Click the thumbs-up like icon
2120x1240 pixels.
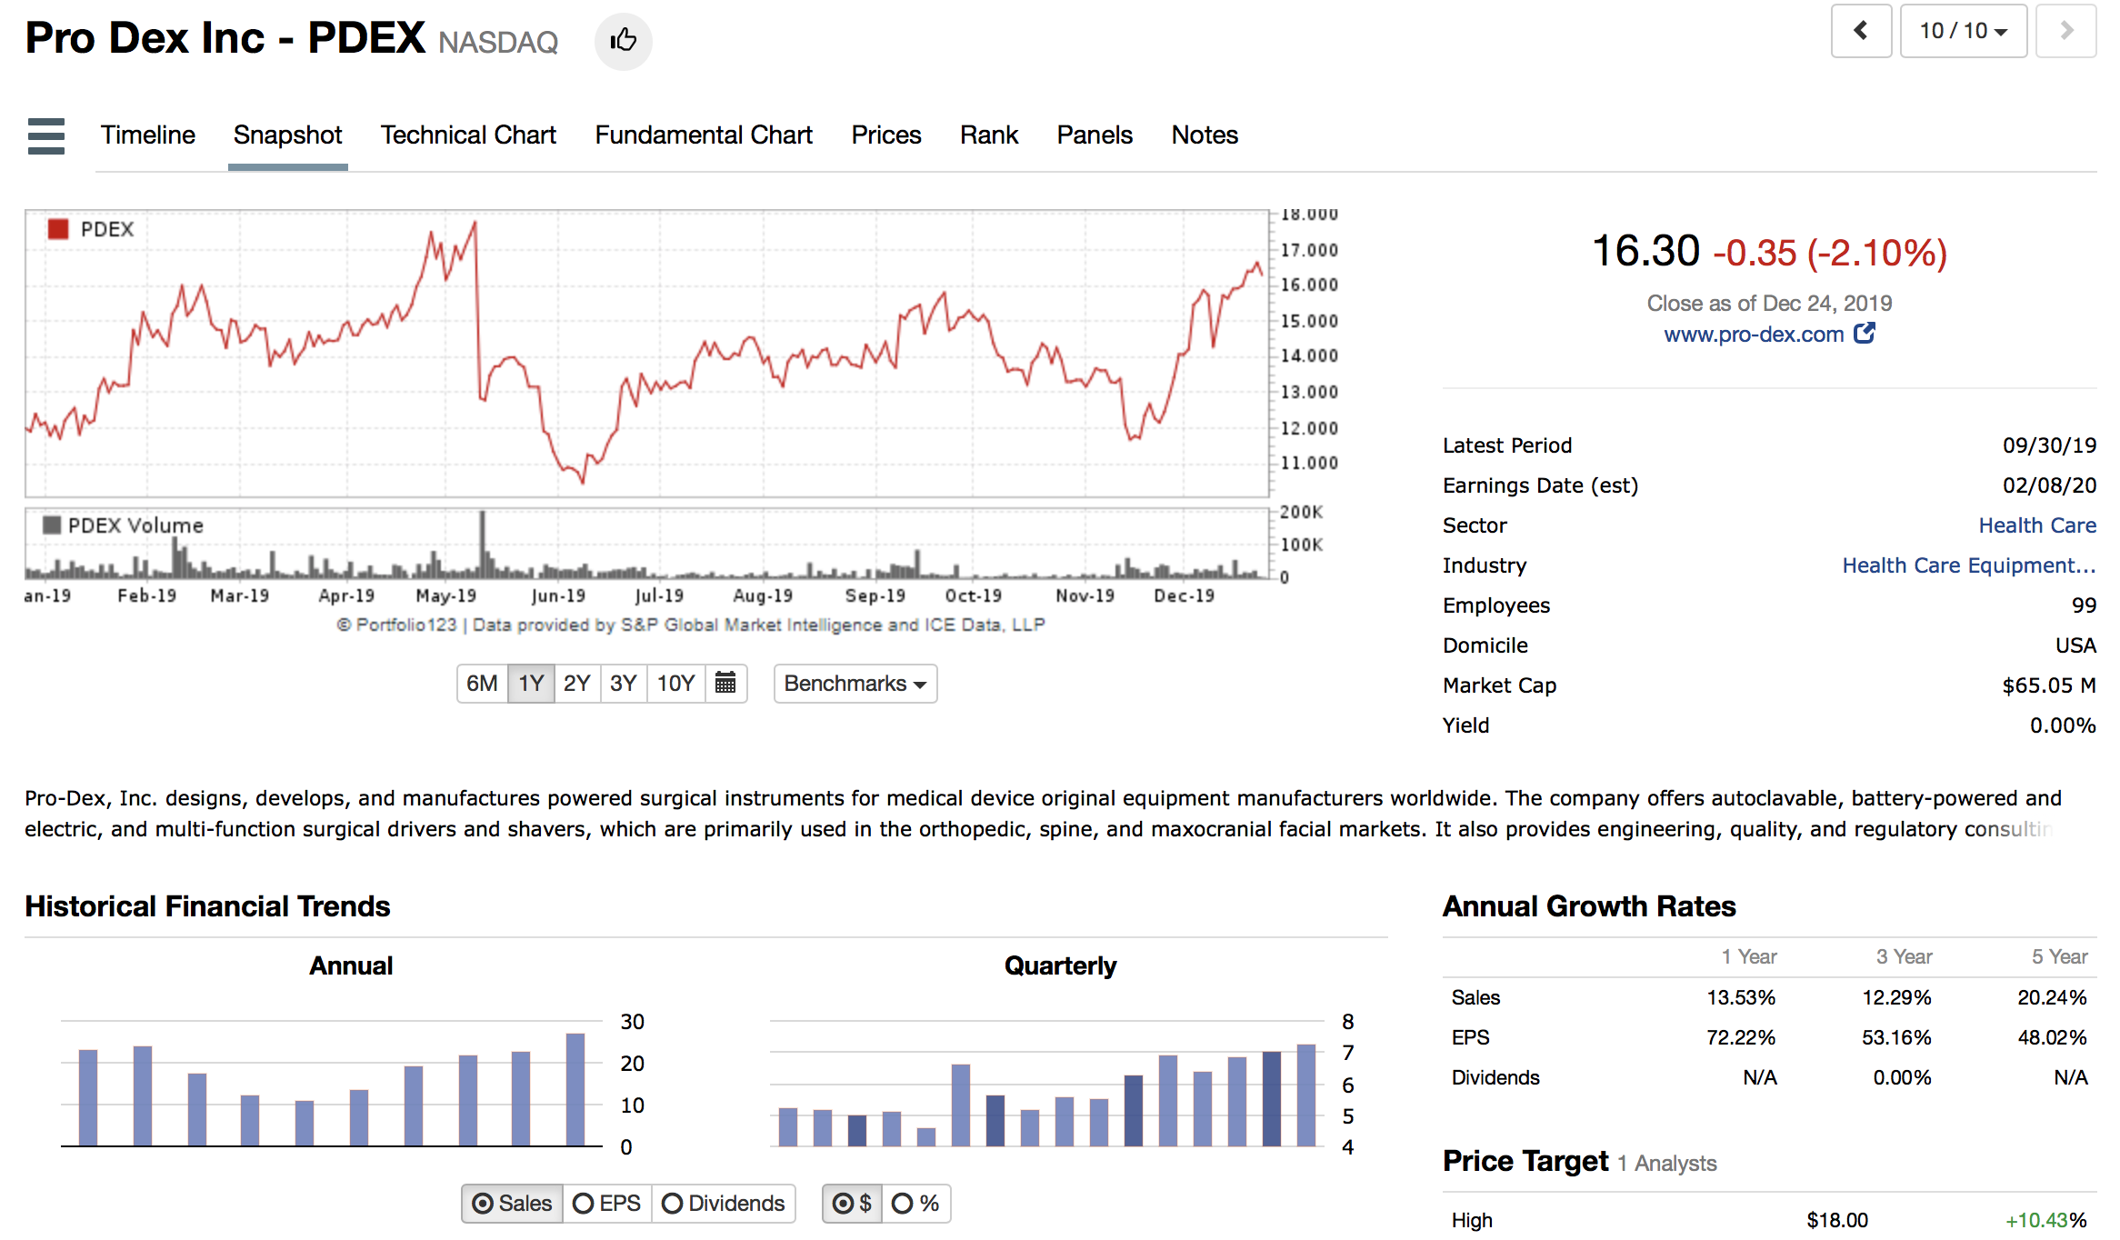click(623, 41)
